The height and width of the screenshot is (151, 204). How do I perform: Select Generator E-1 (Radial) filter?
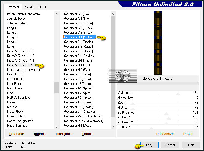coord(78,42)
